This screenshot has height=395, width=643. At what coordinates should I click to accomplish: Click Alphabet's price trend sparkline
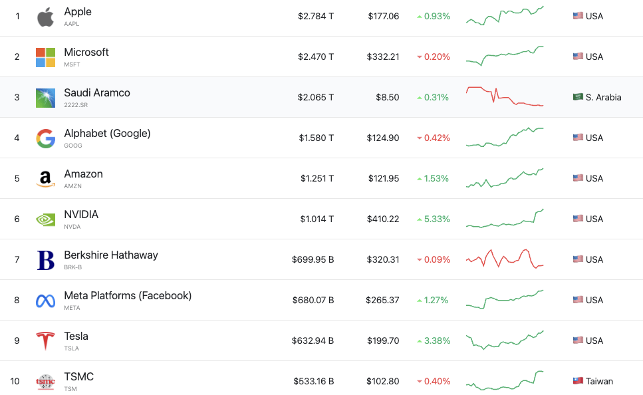tap(505, 138)
